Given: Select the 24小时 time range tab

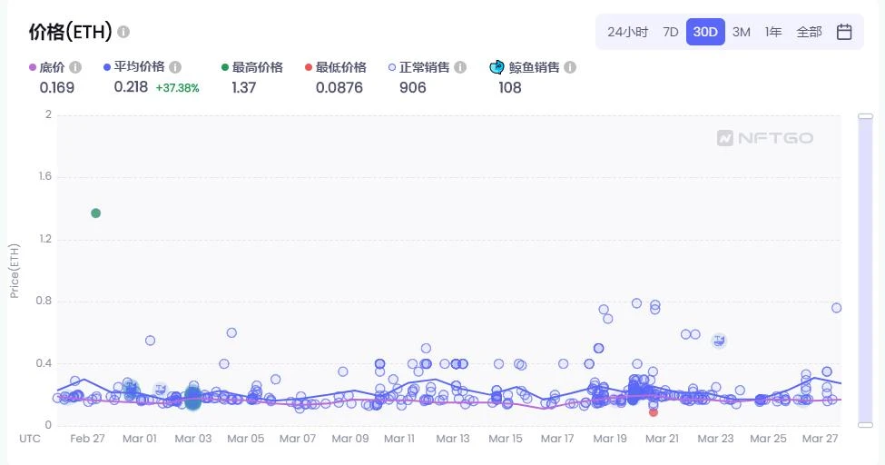Looking at the screenshot, I should coord(627,32).
